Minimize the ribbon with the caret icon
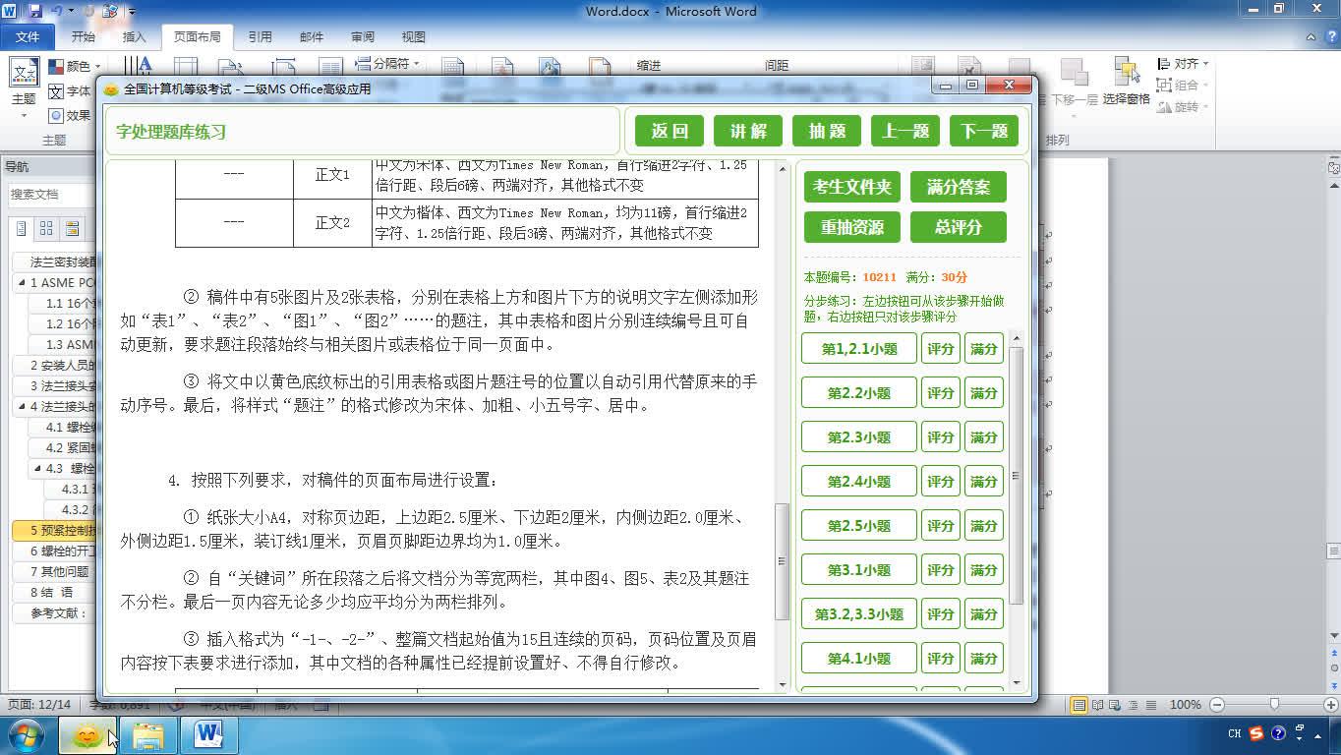Viewport: 1341px width, 755px height. click(1311, 37)
